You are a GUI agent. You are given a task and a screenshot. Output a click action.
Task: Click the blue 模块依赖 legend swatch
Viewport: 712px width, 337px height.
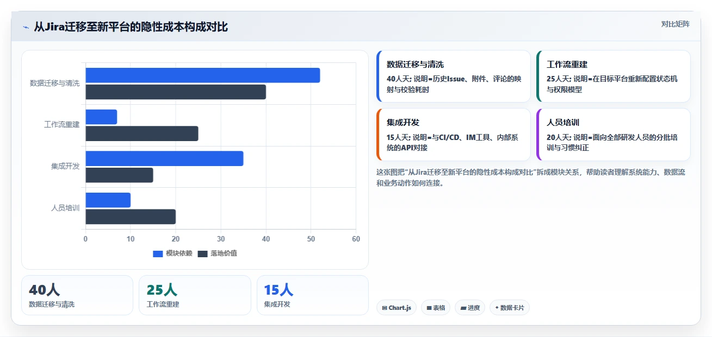click(x=158, y=253)
